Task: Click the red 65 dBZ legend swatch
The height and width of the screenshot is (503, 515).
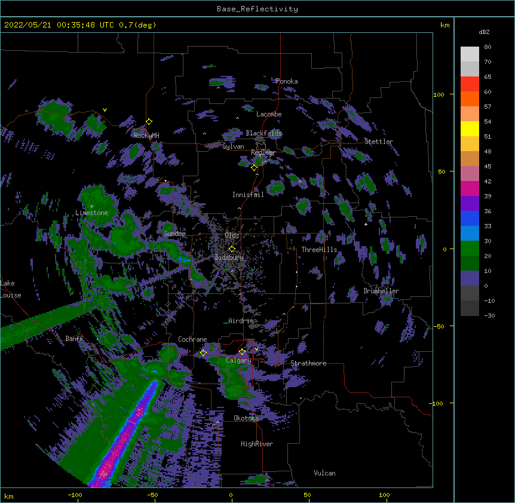Action: pos(470,84)
